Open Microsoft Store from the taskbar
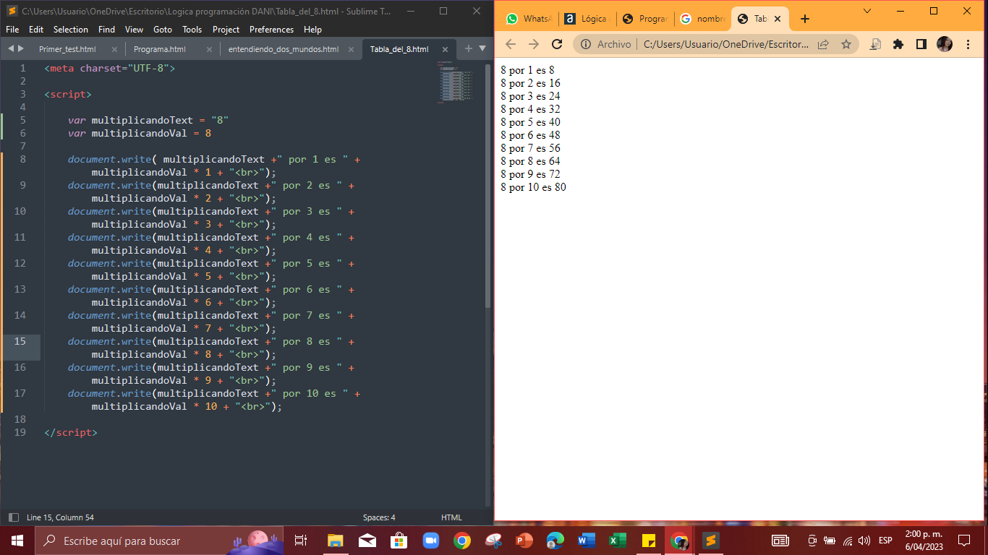988x555 pixels. point(399,541)
